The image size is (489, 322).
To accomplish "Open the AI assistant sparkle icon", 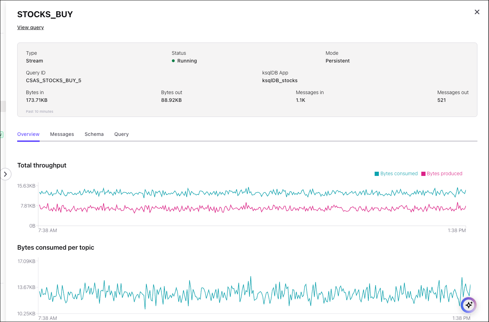I will point(469,305).
